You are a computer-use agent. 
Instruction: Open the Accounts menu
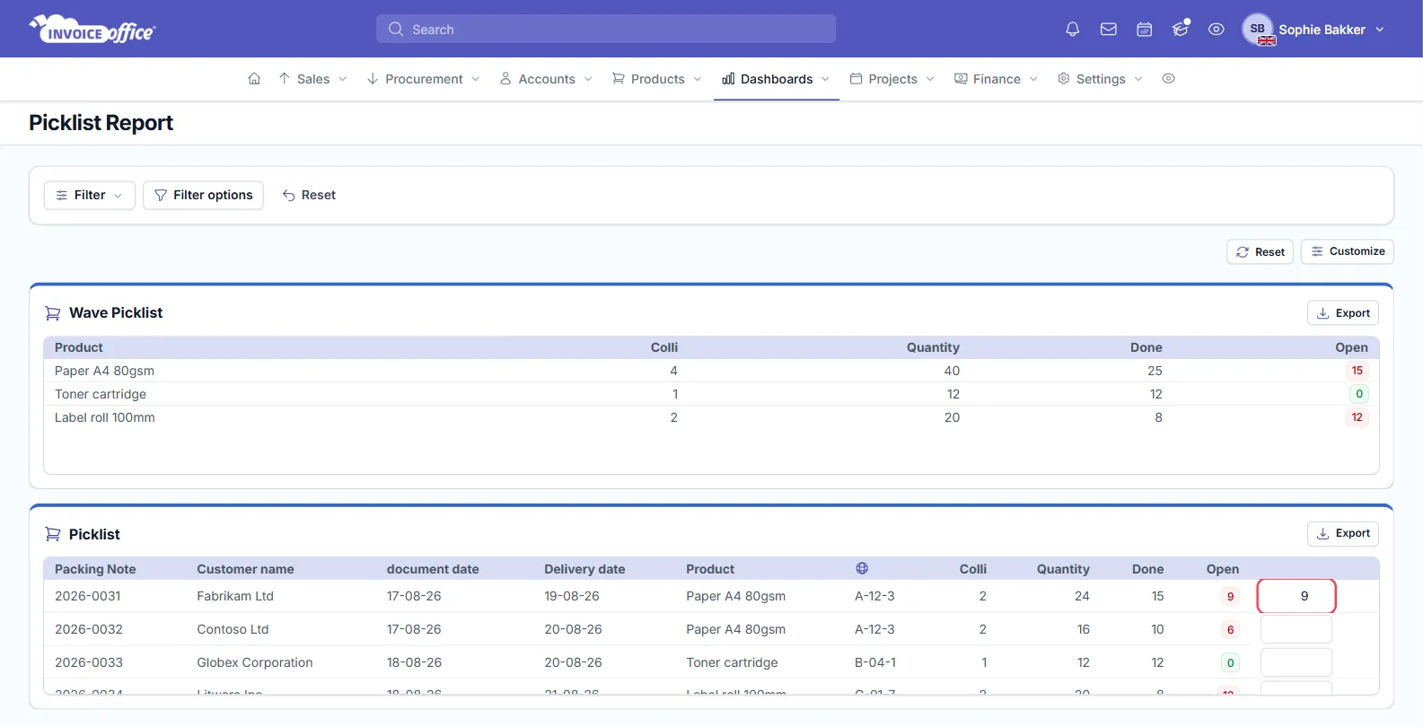pyautogui.click(x=546, y=79)
